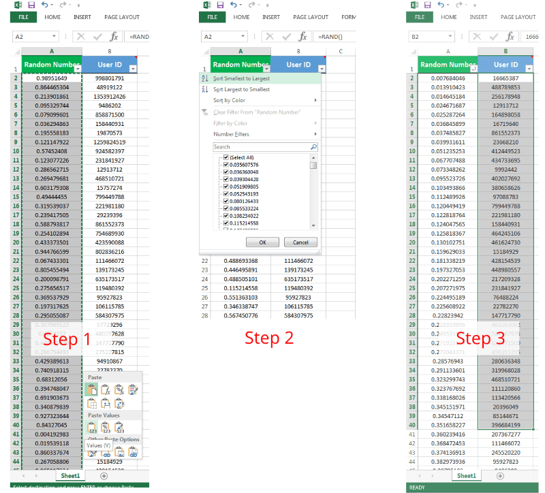The height and width of the screenshot is (493, 545).
Task: Click Insert Function fx in middle window
Action: 302,37
